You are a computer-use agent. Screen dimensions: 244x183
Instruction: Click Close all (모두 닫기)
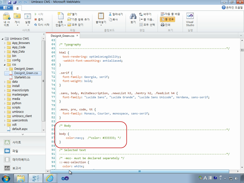coord(75,25)
